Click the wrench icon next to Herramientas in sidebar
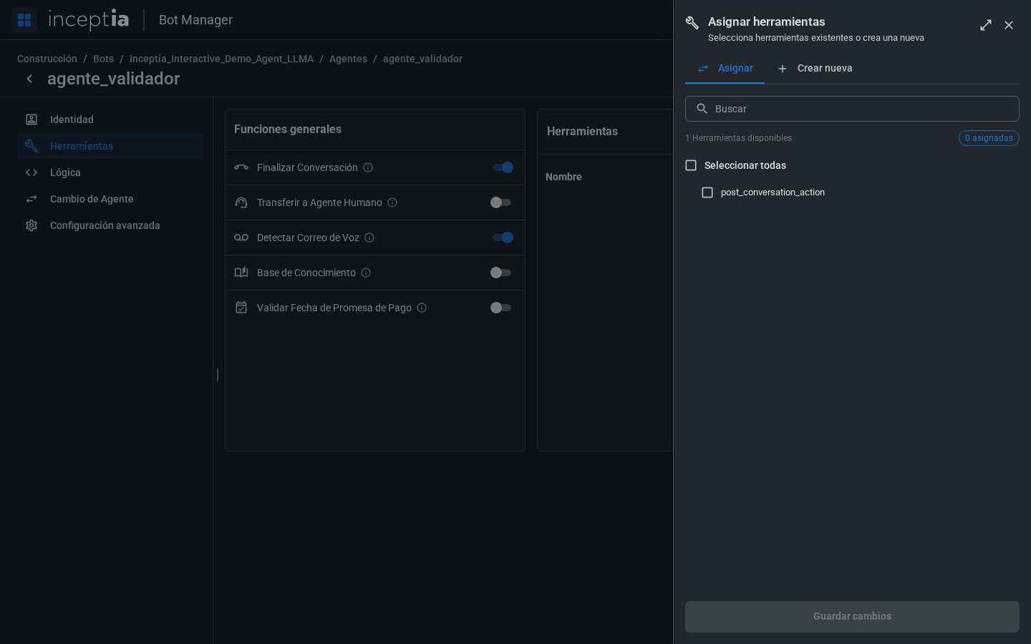This screenshot has height=644, width=1031. (32, 146)
